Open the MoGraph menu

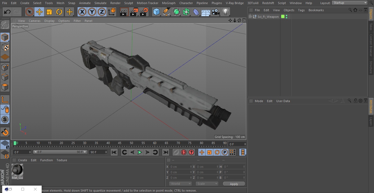click(169, 3)
